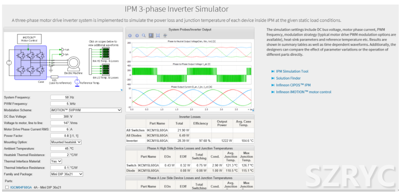Click the highlighted zoom-area tool in plot toolbar

151,36
